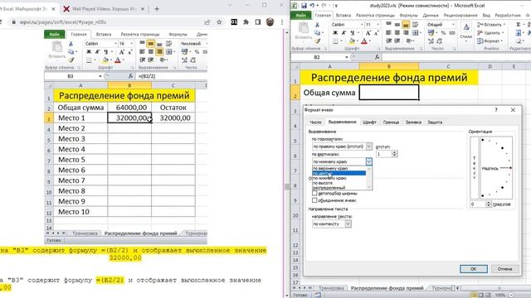
Task: Click the Redo arrow in Excel title bar
Action: coord(324,6)
